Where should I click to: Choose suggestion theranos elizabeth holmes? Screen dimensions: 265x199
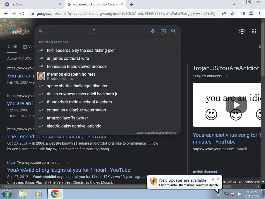click(108, 76)
